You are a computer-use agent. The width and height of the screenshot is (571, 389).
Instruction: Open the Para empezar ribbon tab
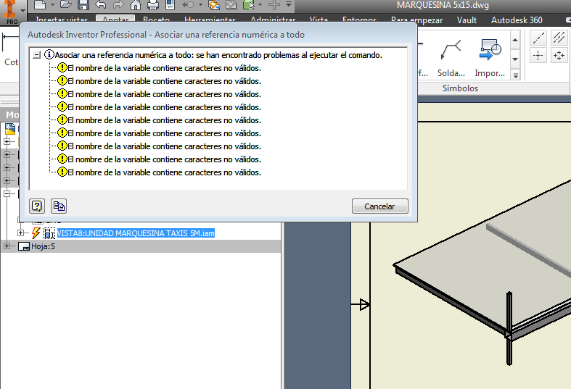click(x=416, y=20)
